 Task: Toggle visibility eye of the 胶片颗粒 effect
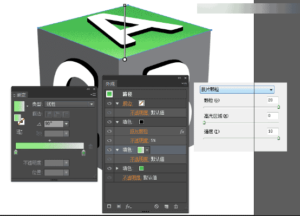[109, 131]
